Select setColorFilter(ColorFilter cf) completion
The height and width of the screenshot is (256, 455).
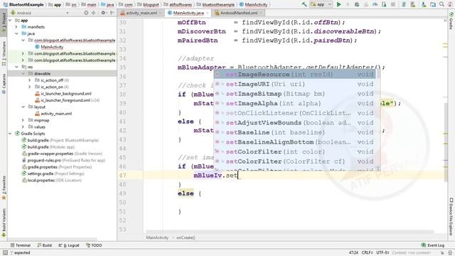pos(295,161)
